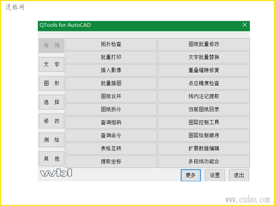Open the 图层控制工具
This screenshot has height=206, width=275.
click(x=204, y=123)
